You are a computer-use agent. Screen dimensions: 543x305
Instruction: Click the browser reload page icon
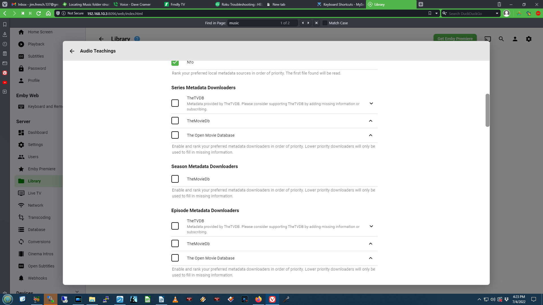click(39, 13)
